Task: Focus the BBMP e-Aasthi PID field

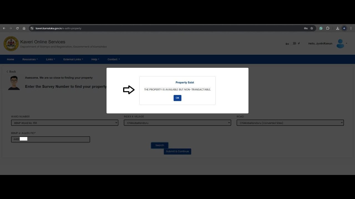Action: point(50,139)
